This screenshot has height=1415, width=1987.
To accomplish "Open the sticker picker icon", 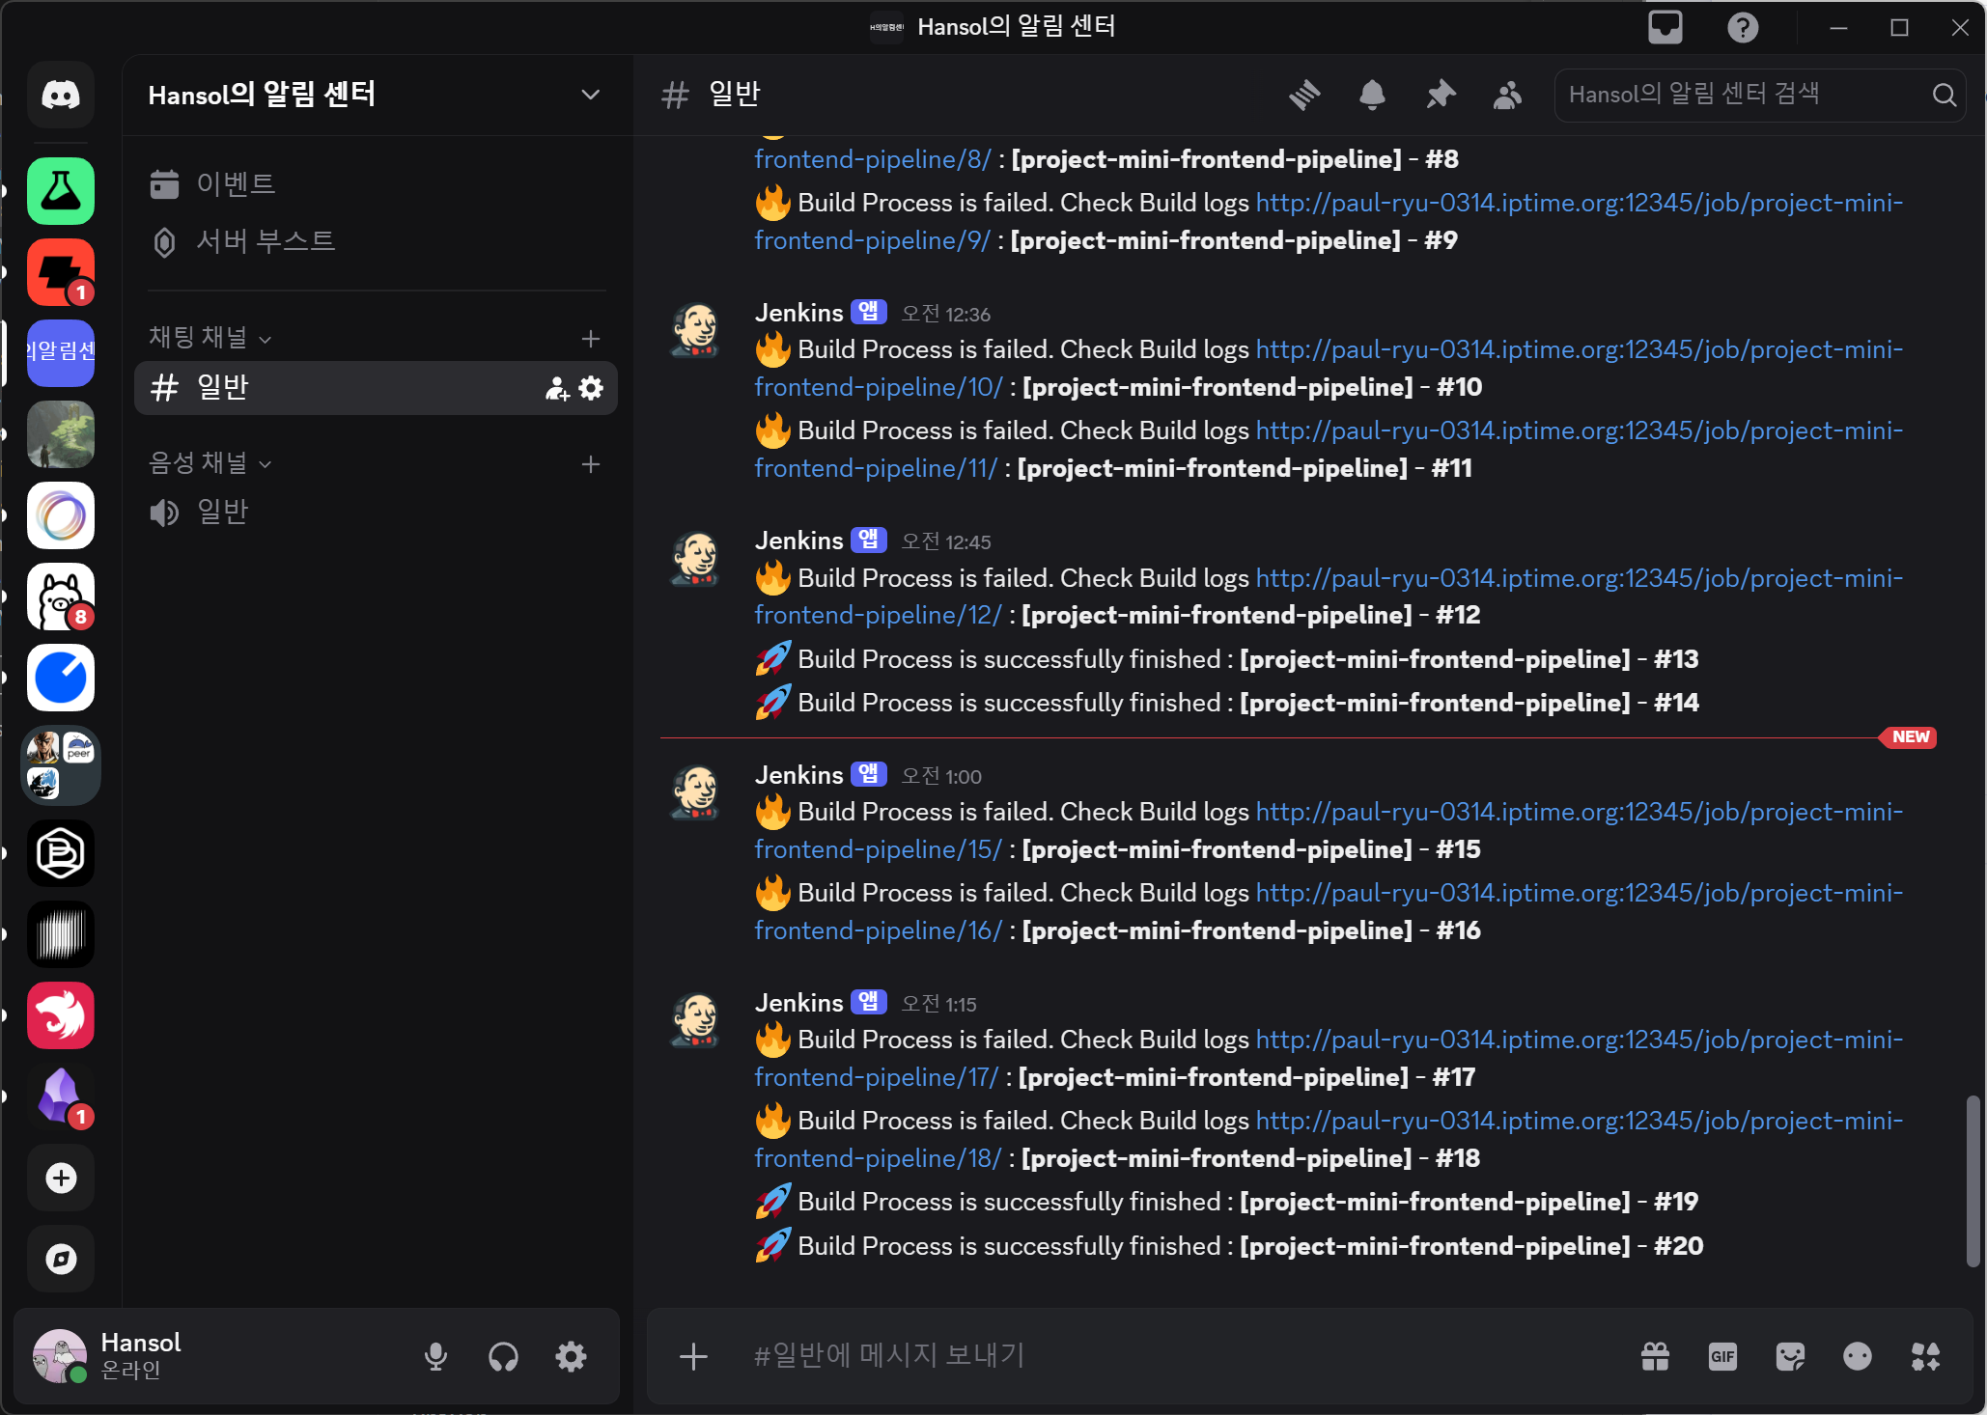I will [1790, 1356].
